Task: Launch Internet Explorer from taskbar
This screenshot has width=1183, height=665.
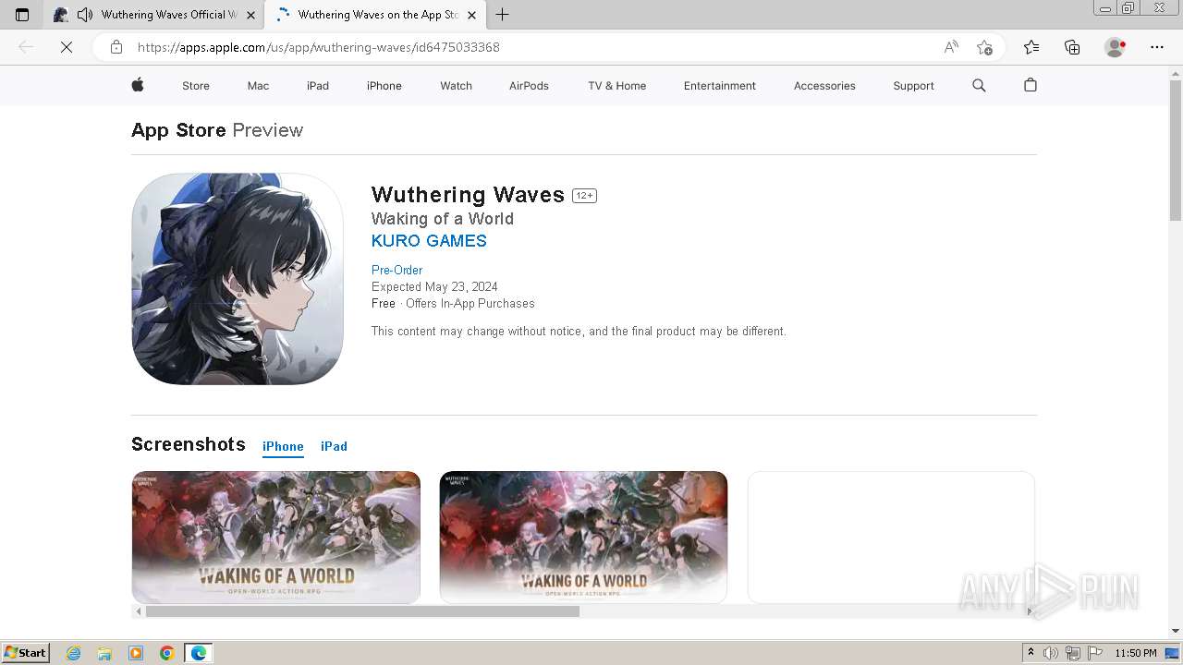Action: (x=74, y=653)
